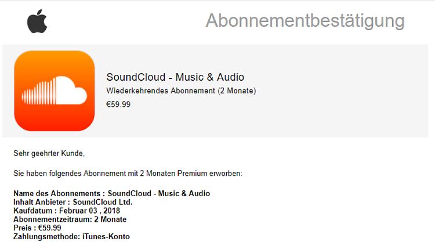Select 2 Monate after Abonnementzeitraum
This screenshot has width=435, height=245.
pos(110,219)
